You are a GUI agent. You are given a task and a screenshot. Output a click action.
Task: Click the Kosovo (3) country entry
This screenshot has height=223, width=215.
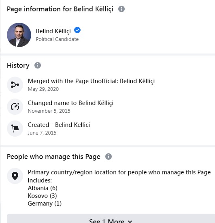(x=43, y=196)
